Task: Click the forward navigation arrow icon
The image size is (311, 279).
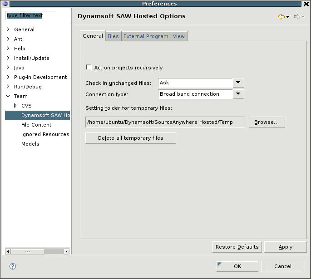Action: (296, 17)
